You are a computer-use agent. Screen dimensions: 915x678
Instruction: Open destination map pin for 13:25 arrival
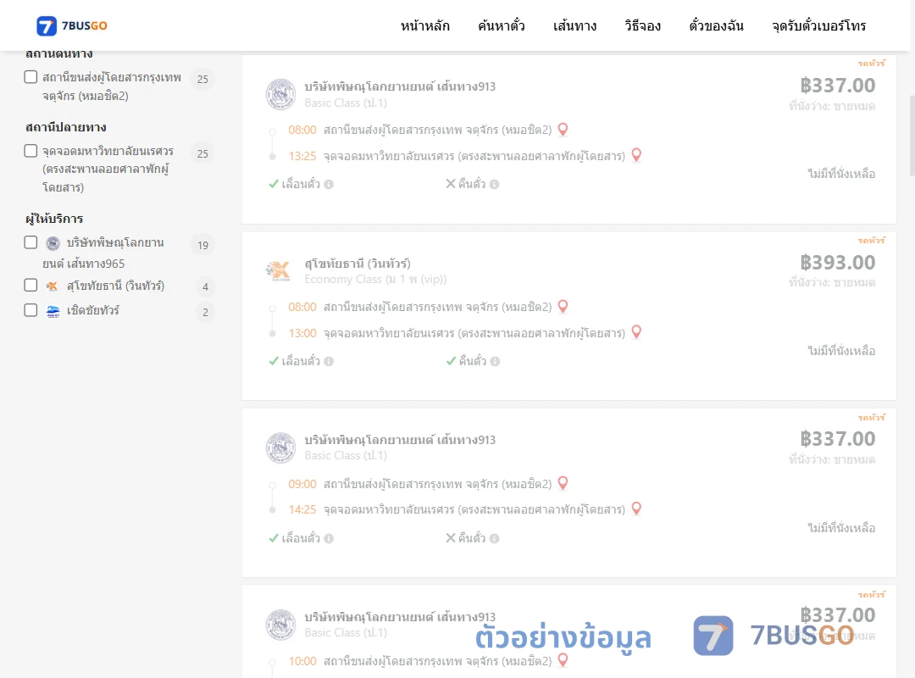click(636, 155)
